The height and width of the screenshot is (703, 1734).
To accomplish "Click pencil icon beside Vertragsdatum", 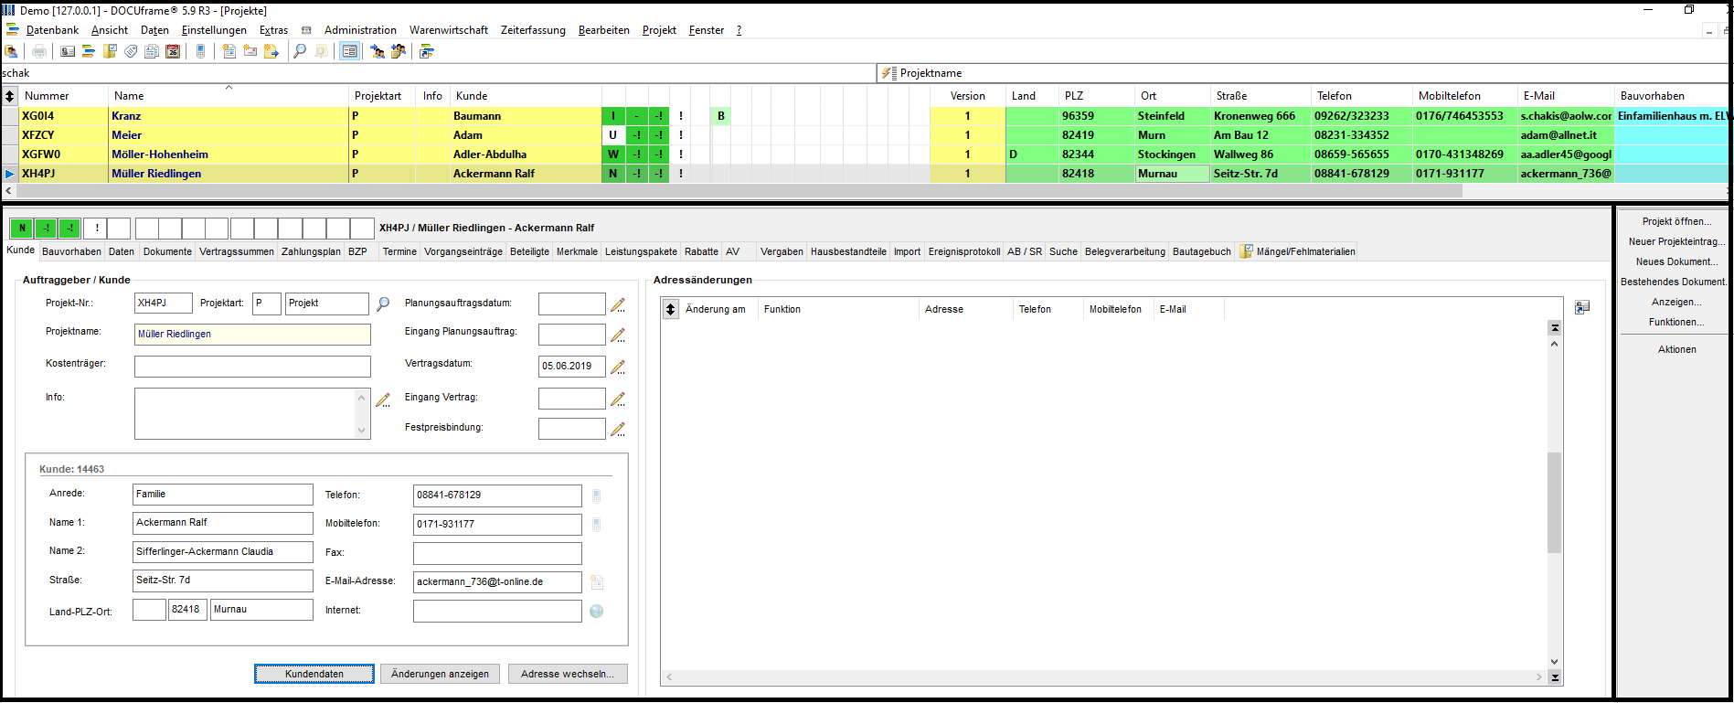I will point(618,367).
